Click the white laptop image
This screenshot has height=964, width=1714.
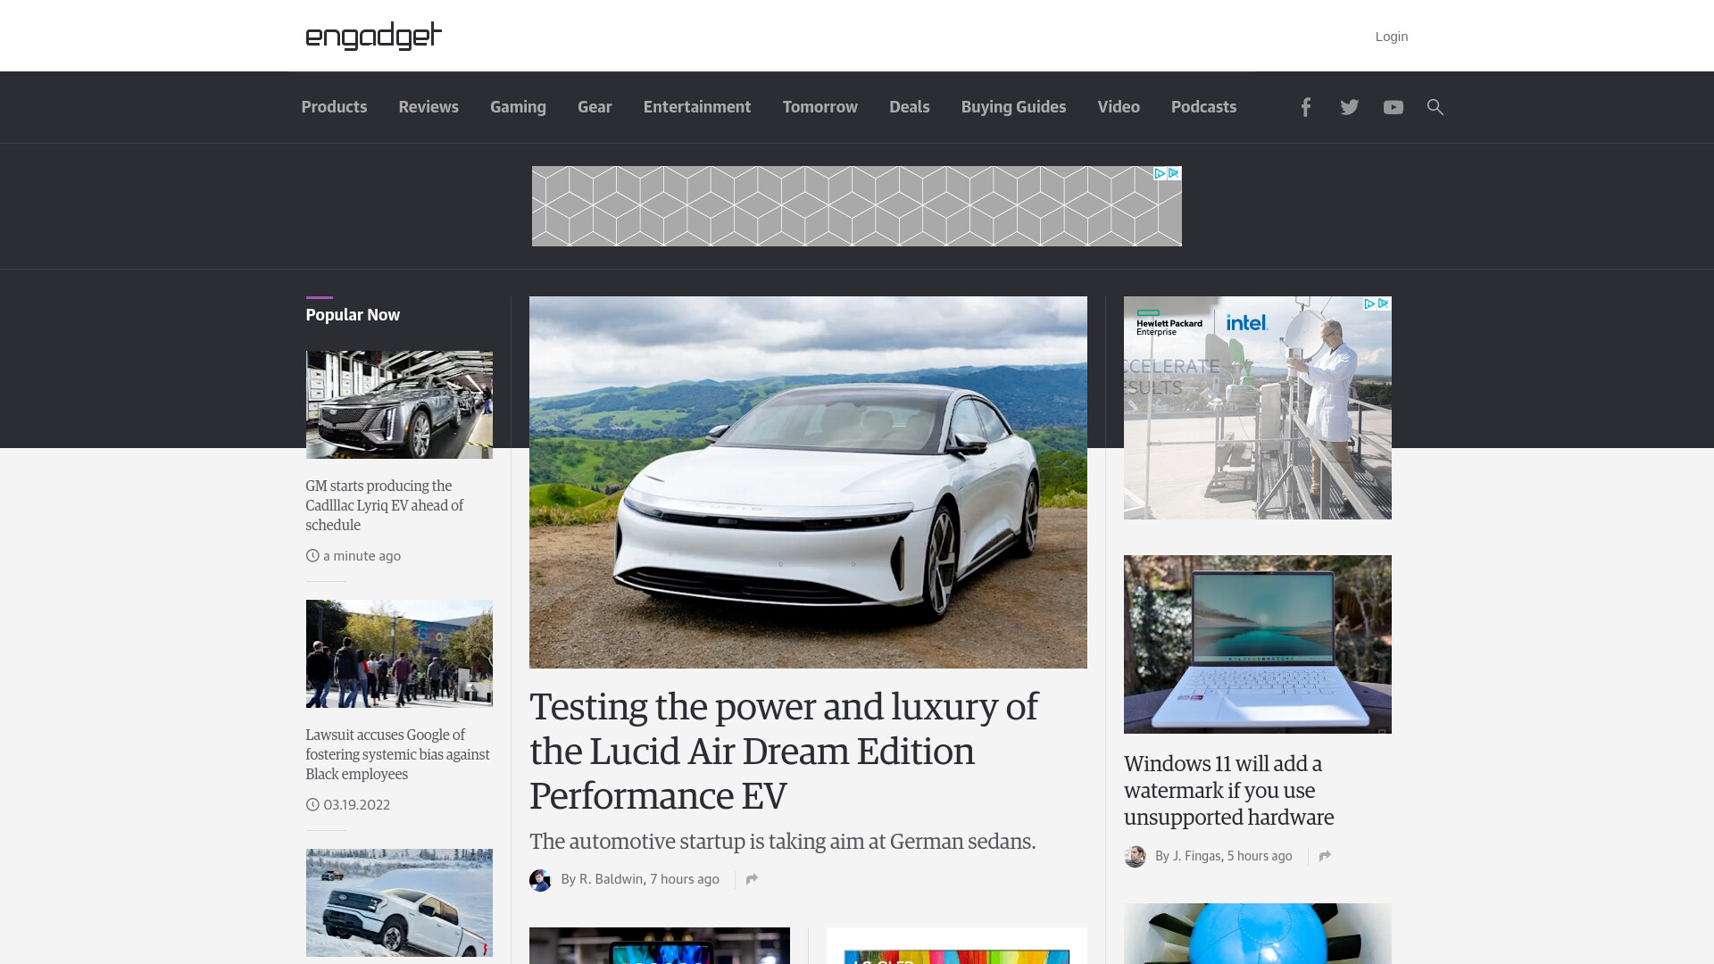click(x=1257, y=644)
